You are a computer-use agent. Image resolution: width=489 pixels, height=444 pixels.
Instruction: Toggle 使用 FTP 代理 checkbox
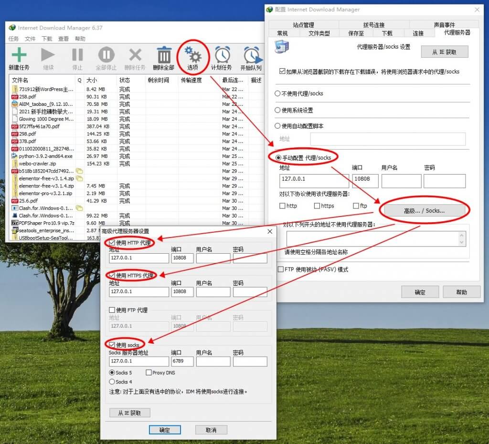[112, 310]
